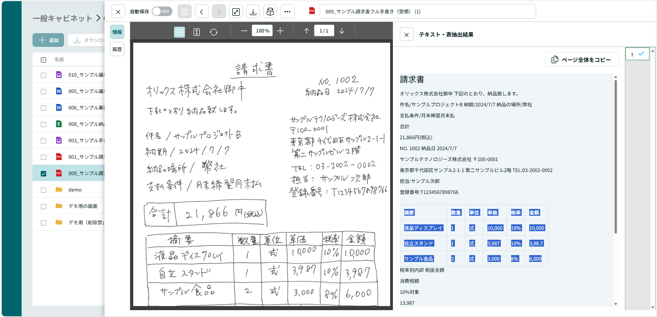Check the box for 010_サンプル row
657x317 pixels.
(44, 75)
